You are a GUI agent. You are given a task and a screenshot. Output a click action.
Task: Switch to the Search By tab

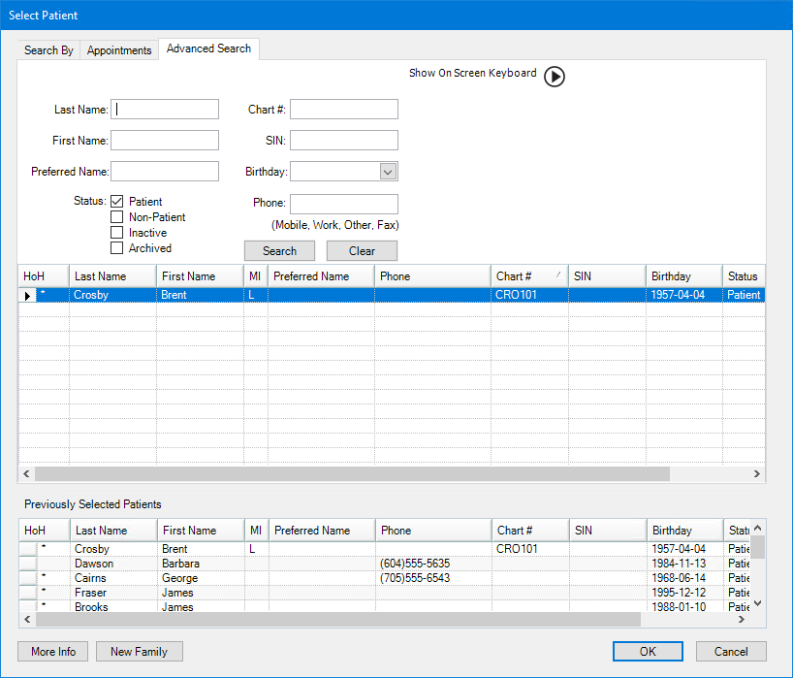coord(48,50)
